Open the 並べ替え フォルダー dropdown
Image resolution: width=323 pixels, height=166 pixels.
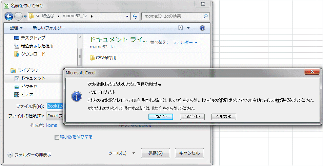[185, 43]
